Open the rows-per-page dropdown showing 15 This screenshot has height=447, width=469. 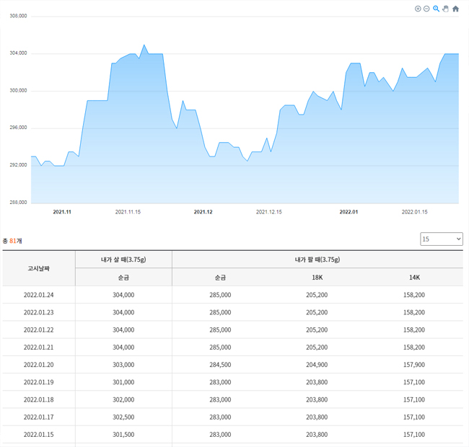441,239
